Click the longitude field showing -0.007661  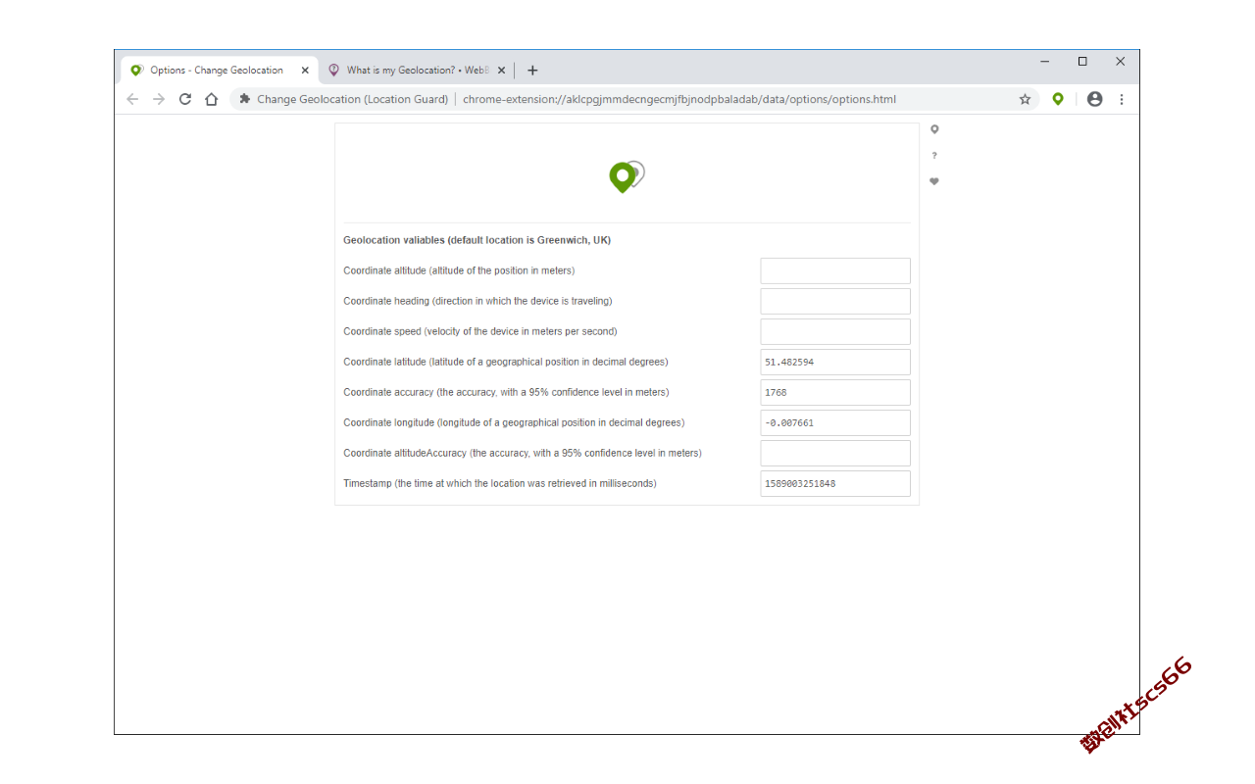pyautogui.click(x=835, y=422)
